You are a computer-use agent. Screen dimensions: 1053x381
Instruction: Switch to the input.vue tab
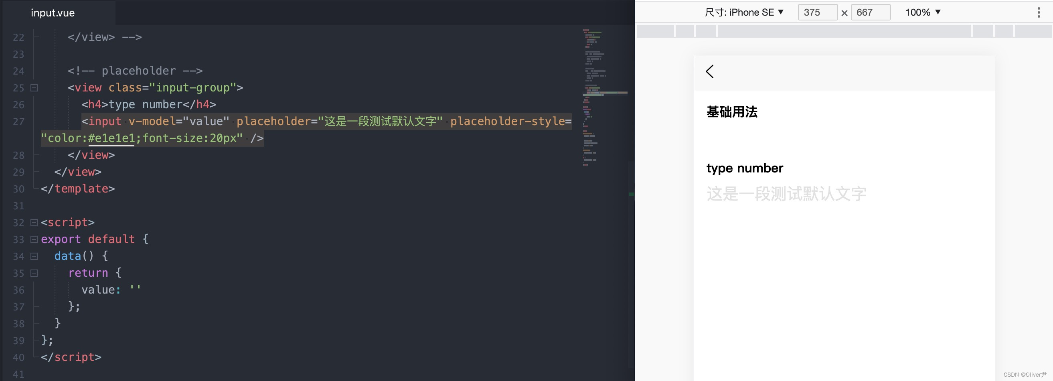tap(52, 13)
